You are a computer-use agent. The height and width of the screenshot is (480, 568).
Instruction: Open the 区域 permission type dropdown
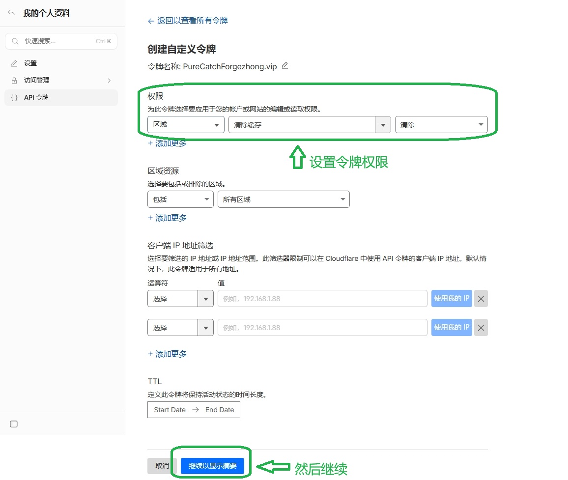(x=186, y=125)
